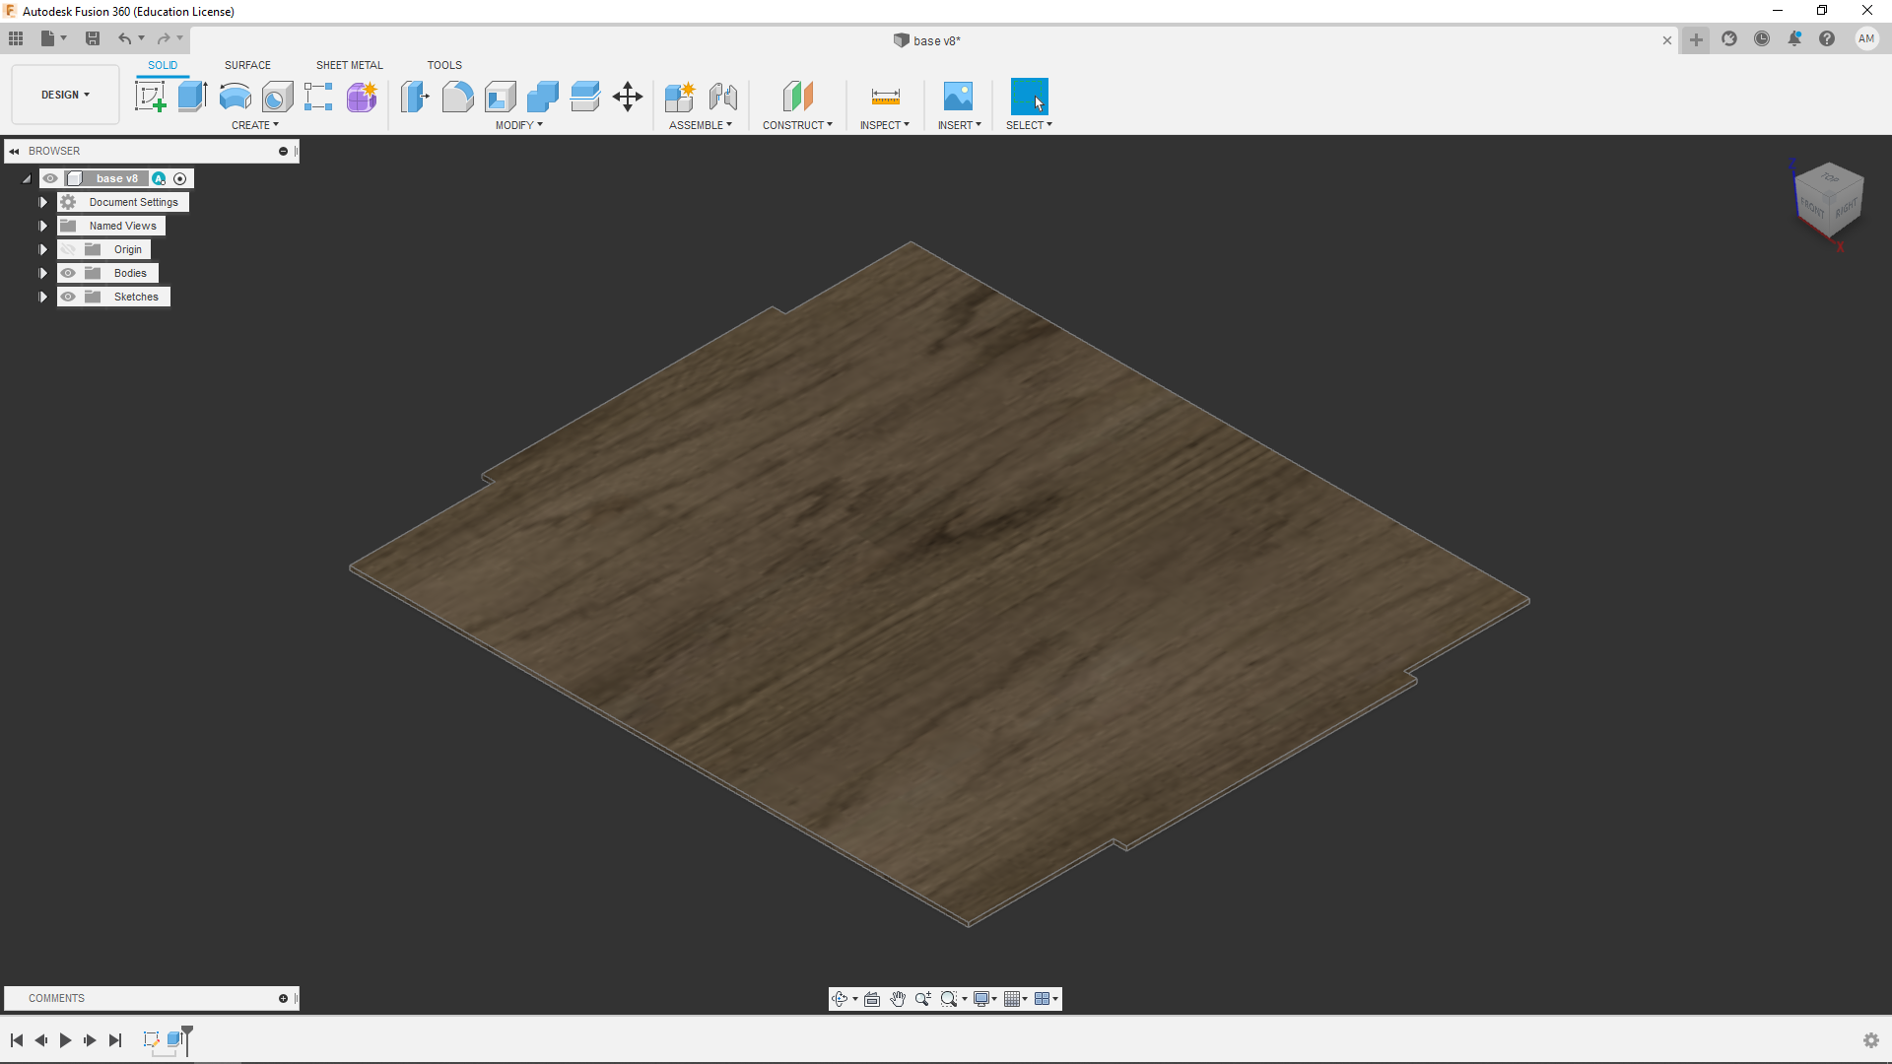Open the SHEET METAL tab
The width and height of the screenshot is (1892, 1064).
349,65
